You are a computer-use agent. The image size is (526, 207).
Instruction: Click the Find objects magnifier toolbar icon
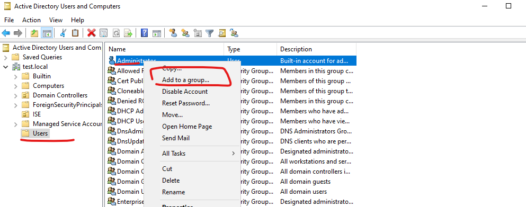(222, 33)
